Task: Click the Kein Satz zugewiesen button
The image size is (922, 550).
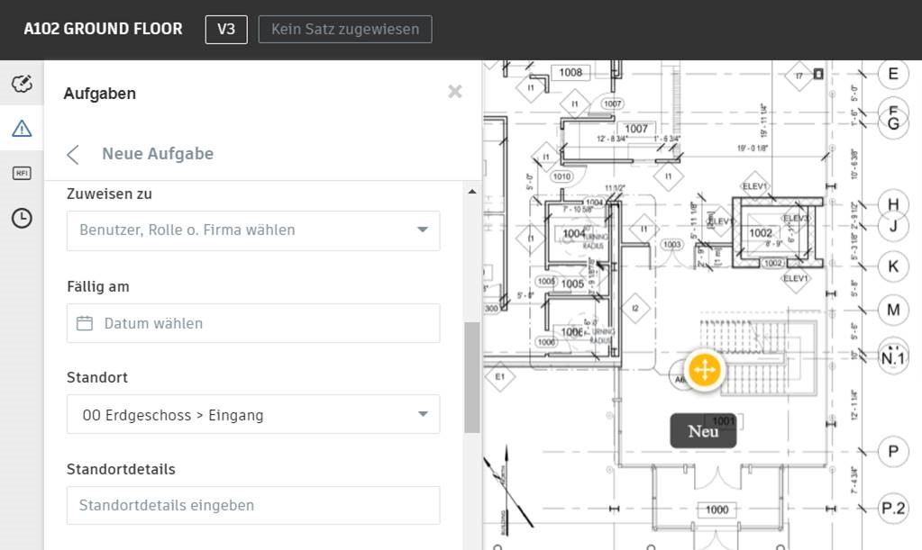Action: 344,29
